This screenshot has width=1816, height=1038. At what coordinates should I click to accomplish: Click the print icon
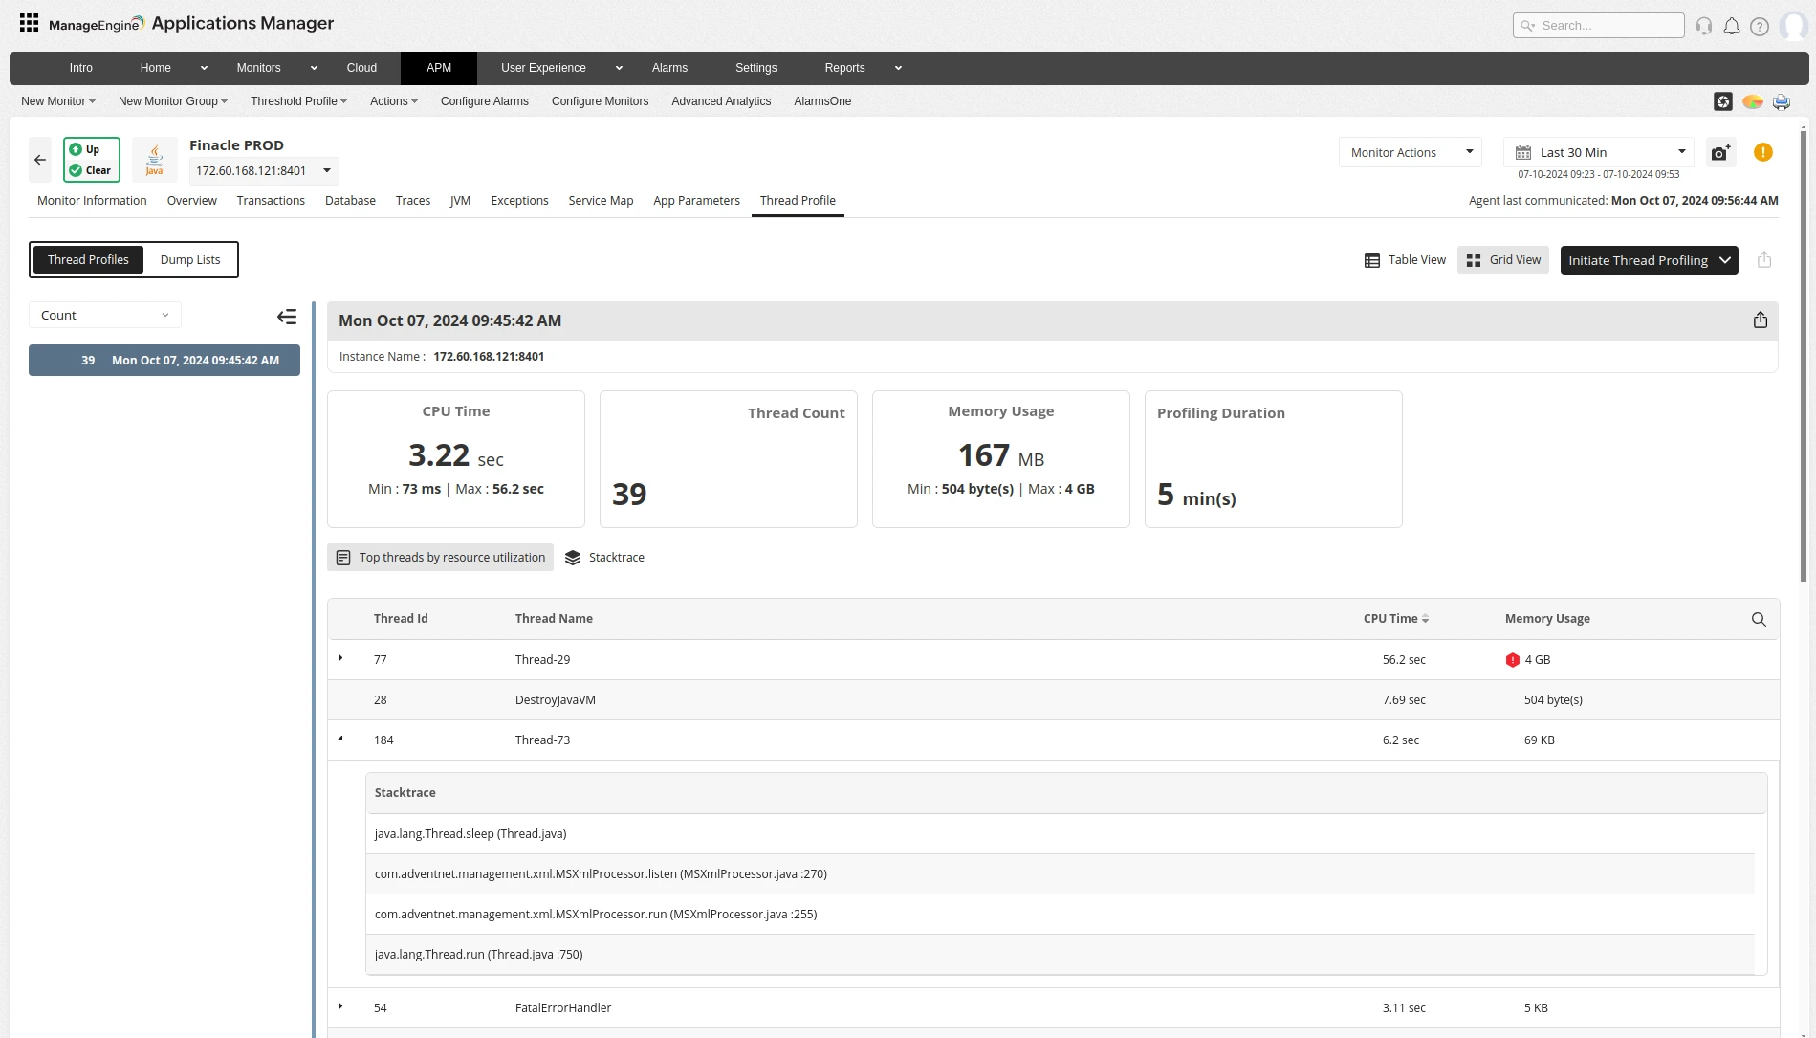(x=1781, y=101)
